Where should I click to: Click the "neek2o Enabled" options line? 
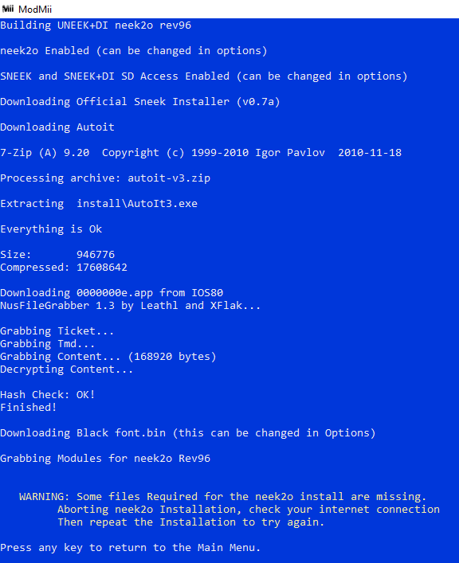[134, 51]
